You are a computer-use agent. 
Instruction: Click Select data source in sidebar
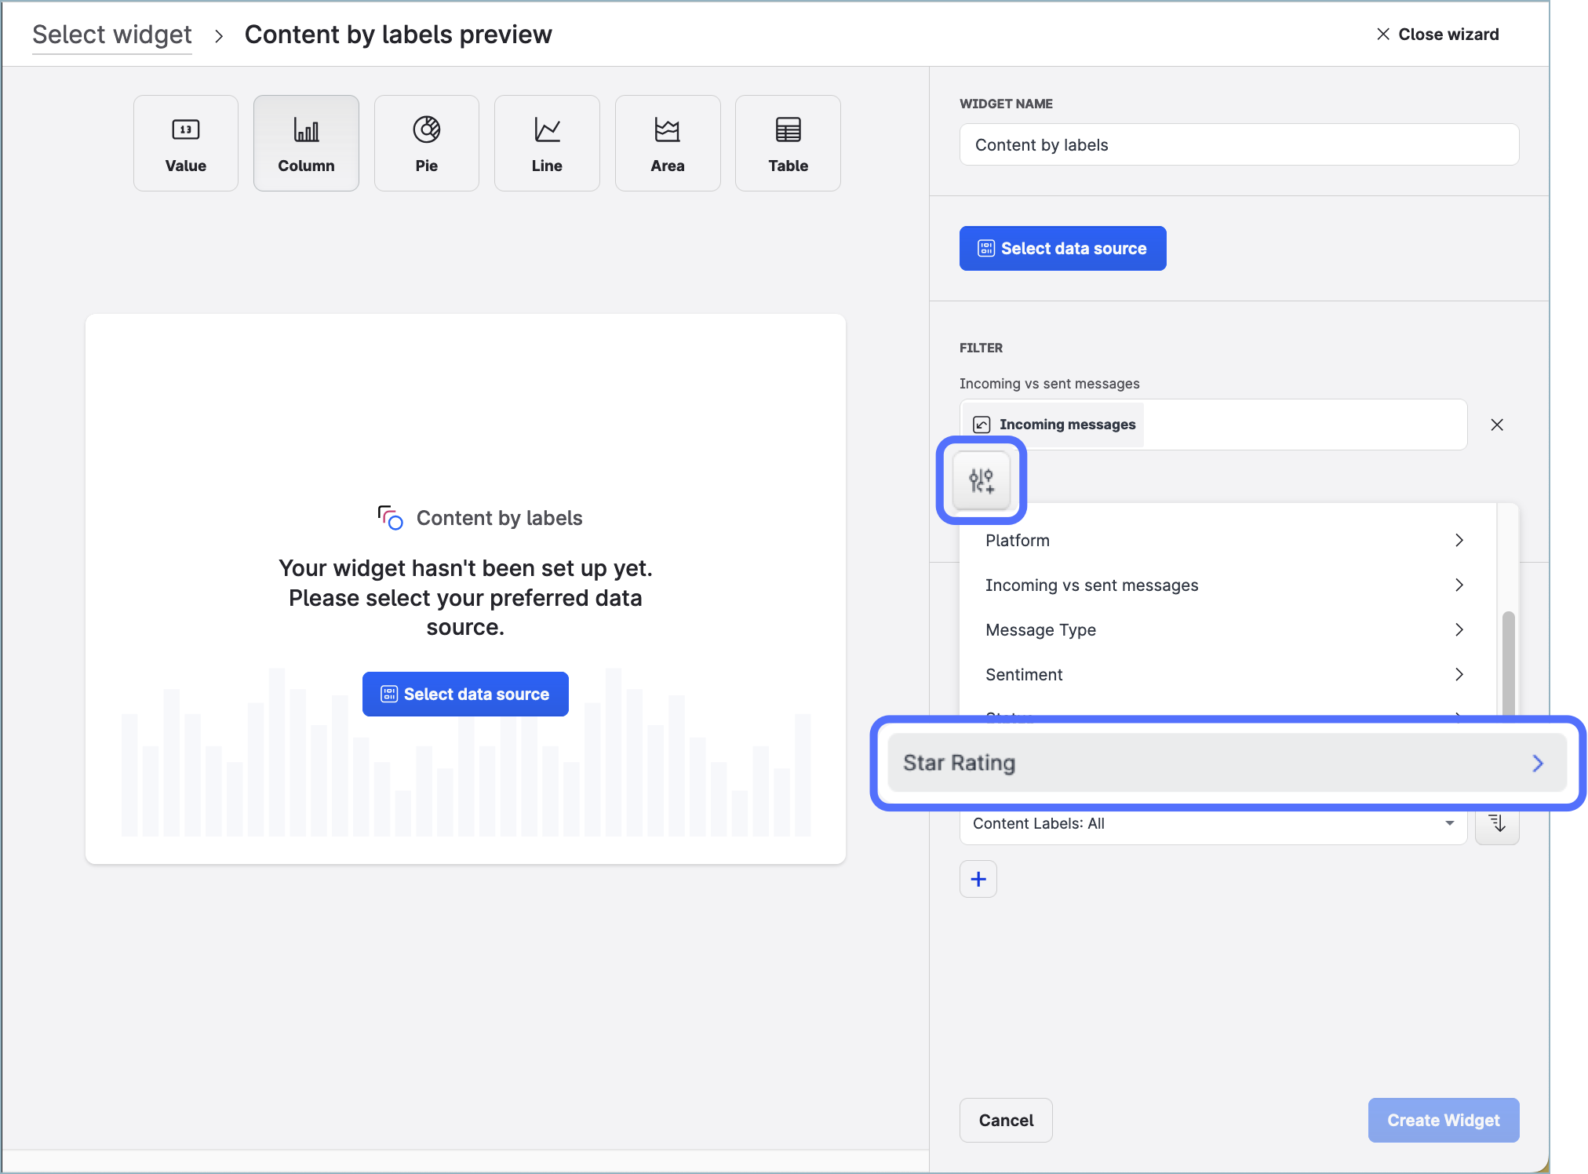coord(1062,249)
